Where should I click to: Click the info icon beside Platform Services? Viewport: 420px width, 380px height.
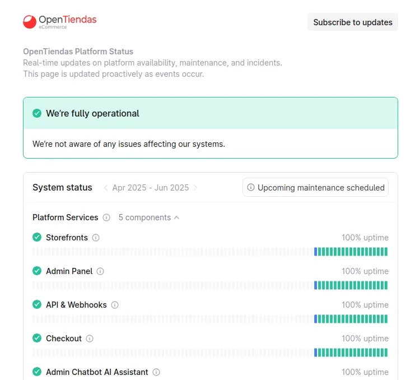[x=106, y=217]
